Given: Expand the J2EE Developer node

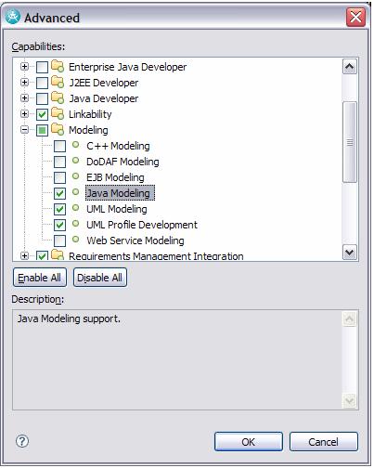Looking at the screenshot, I should pos(24,83).
